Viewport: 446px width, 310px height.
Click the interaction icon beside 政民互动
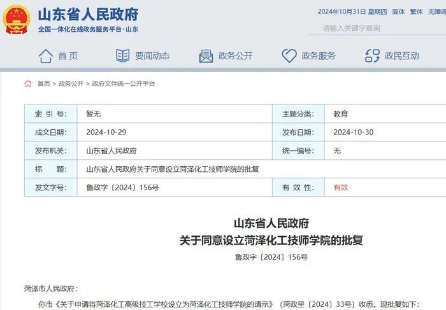point(372,56)
